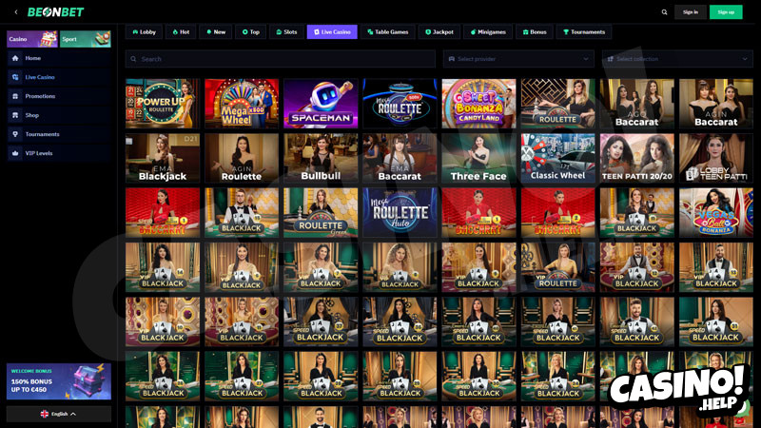
Task: Open the Spaceman game
Action: click(321, 104)
